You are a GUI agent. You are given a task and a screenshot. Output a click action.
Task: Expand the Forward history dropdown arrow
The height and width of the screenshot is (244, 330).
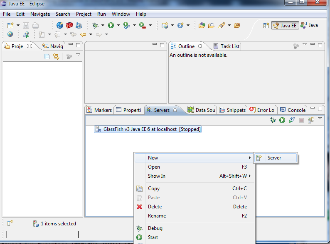[x=106, y=34]
